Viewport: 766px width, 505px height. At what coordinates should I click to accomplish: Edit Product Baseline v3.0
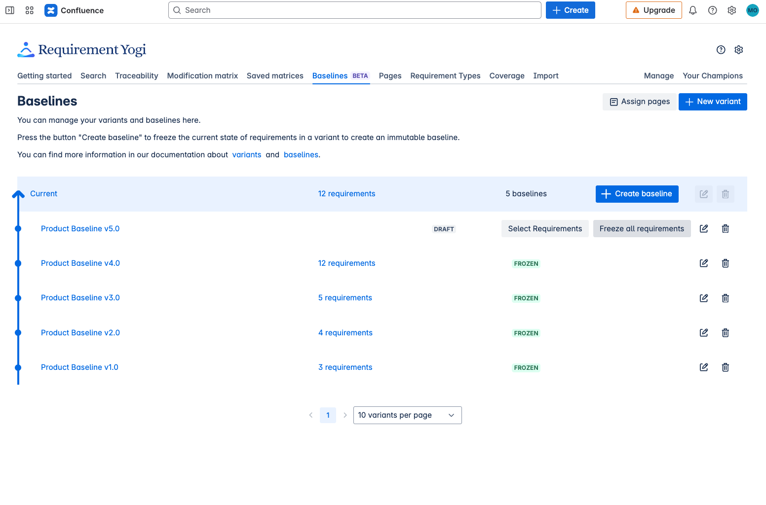pos(704,298)
